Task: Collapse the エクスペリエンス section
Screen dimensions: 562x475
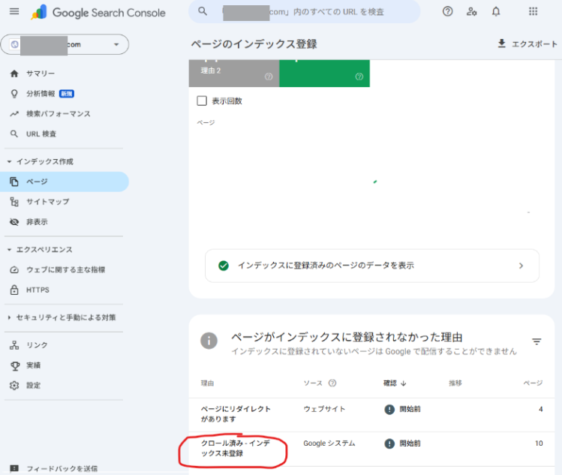Action: [9, 250]
